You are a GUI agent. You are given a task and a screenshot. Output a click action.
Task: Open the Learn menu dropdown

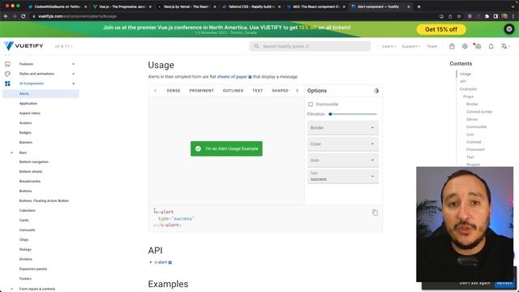pyautogui.click(x=389, y=46)
